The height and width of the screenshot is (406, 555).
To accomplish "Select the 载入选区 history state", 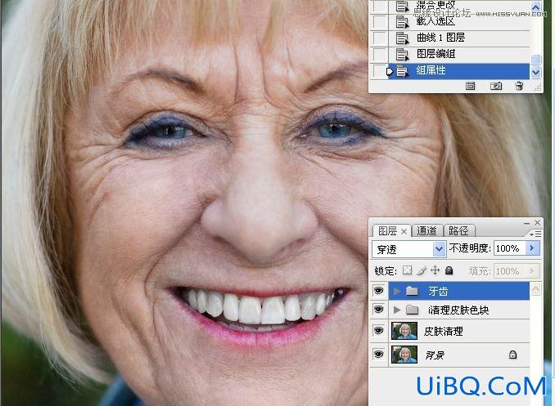I will pyautogui.click(x=459, y=22).
